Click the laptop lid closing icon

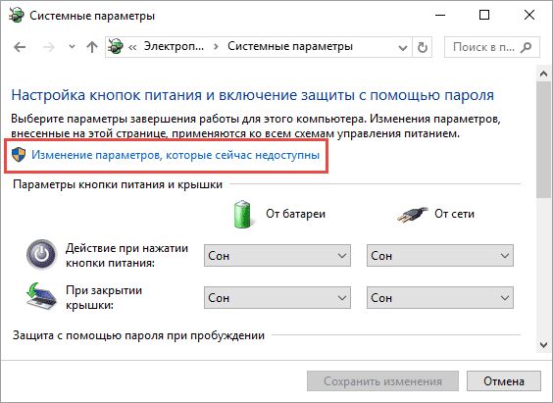coord(41,296)
